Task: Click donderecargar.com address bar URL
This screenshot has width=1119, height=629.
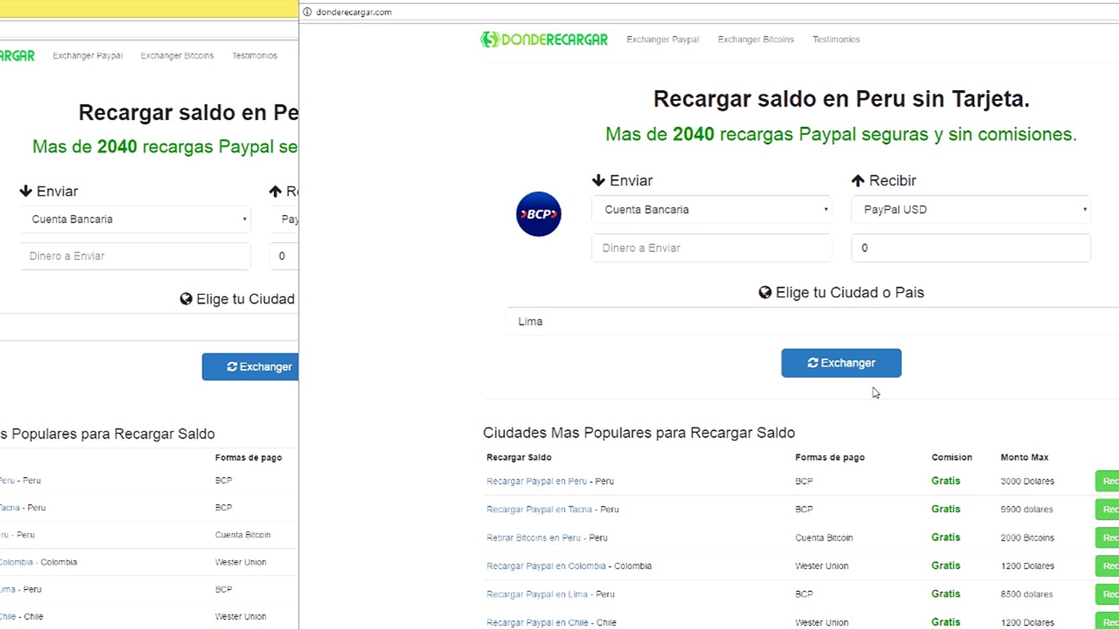Action: (354, 12)
